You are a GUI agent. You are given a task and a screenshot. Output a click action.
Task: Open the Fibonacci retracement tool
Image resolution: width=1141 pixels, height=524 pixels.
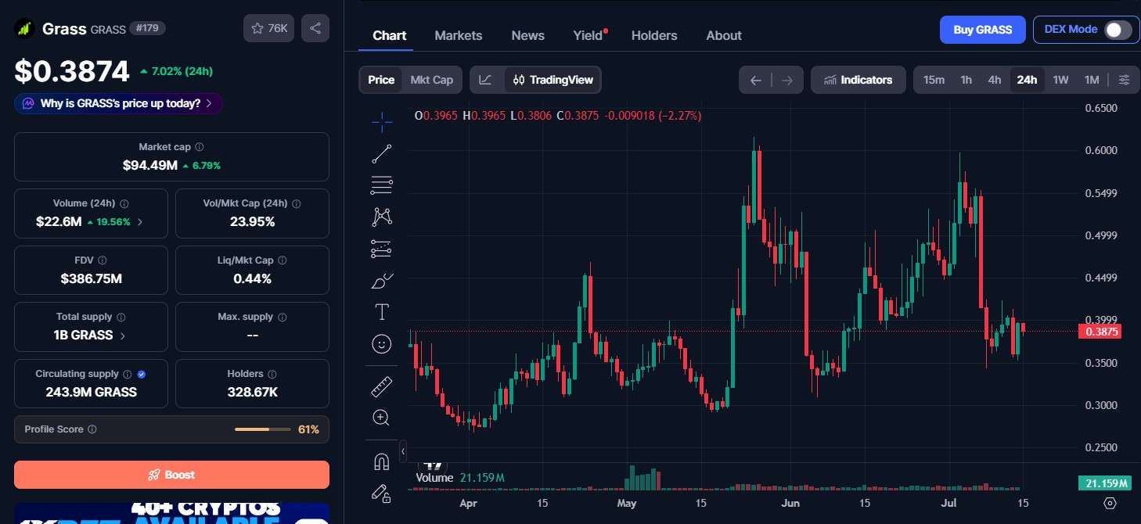pyautogui.click(x=382, y=185)
